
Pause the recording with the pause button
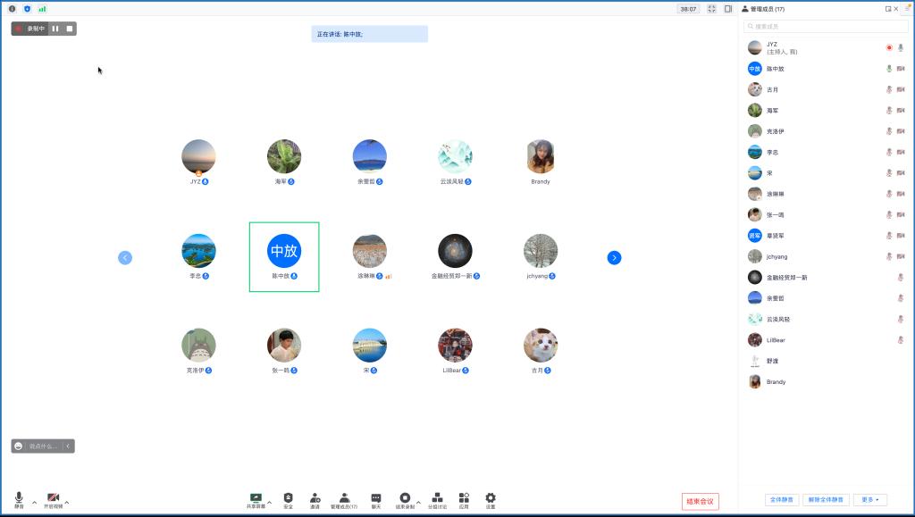55,29
